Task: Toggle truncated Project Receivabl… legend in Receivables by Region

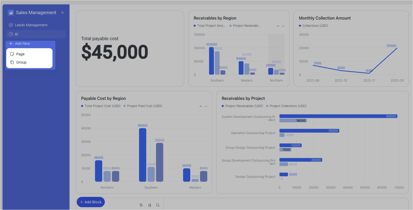Action: click(x=245, y=26)
